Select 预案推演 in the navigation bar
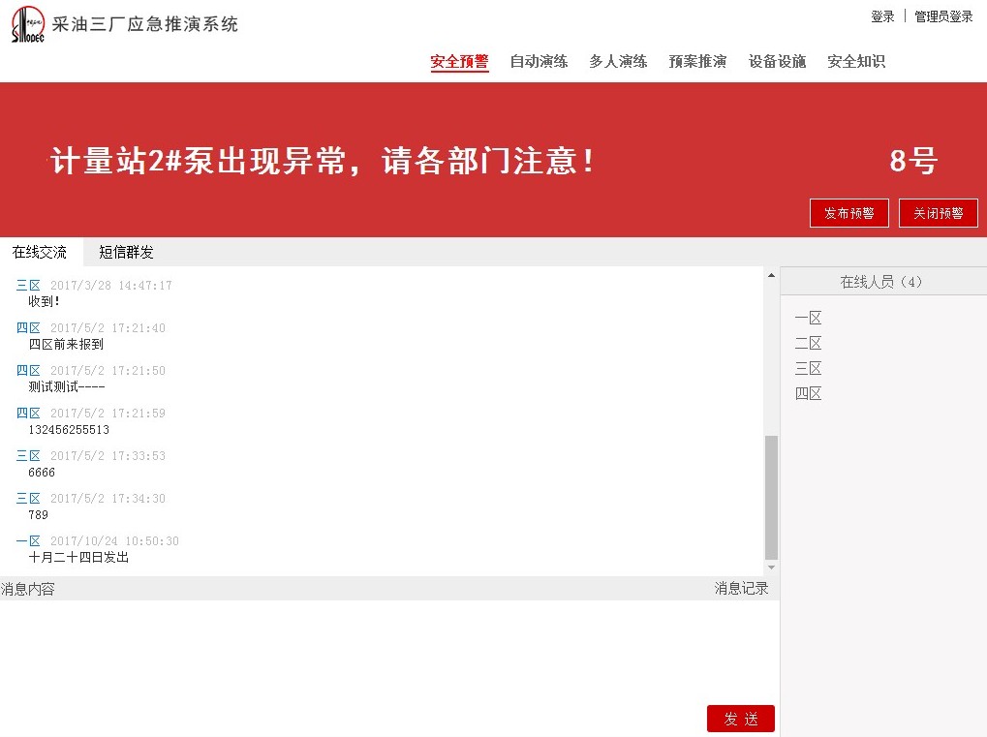This screenshot has height=737, width=987. (x=697, y=62)
